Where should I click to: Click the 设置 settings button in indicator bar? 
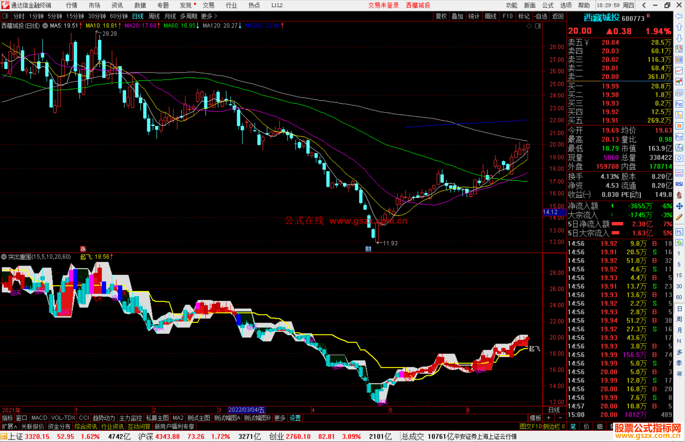click(x=295, y=418)
